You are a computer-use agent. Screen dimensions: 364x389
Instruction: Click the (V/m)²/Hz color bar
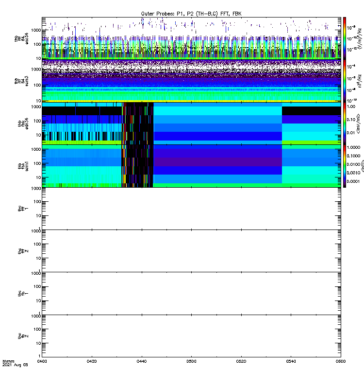345,38
